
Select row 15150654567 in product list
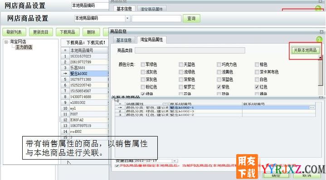(84, 91)
